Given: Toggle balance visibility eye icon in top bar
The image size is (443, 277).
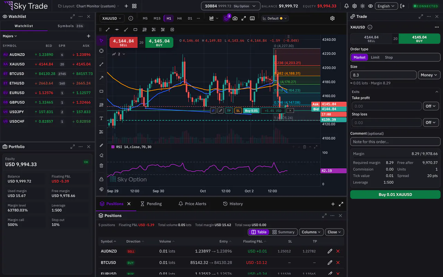Looking at the screenshot, I should coord(371,6).
